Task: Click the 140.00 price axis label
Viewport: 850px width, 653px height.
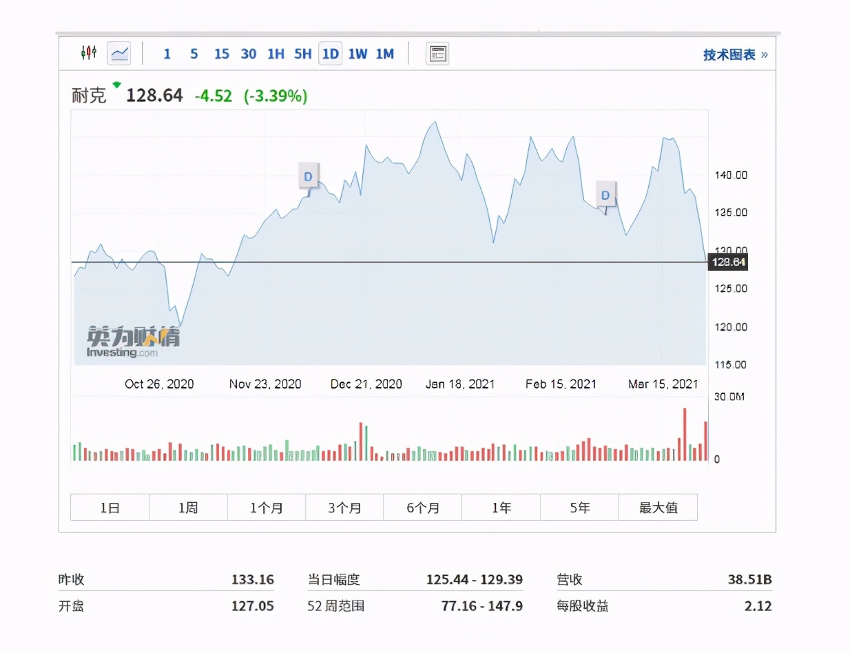Action: tap(730, 176)
